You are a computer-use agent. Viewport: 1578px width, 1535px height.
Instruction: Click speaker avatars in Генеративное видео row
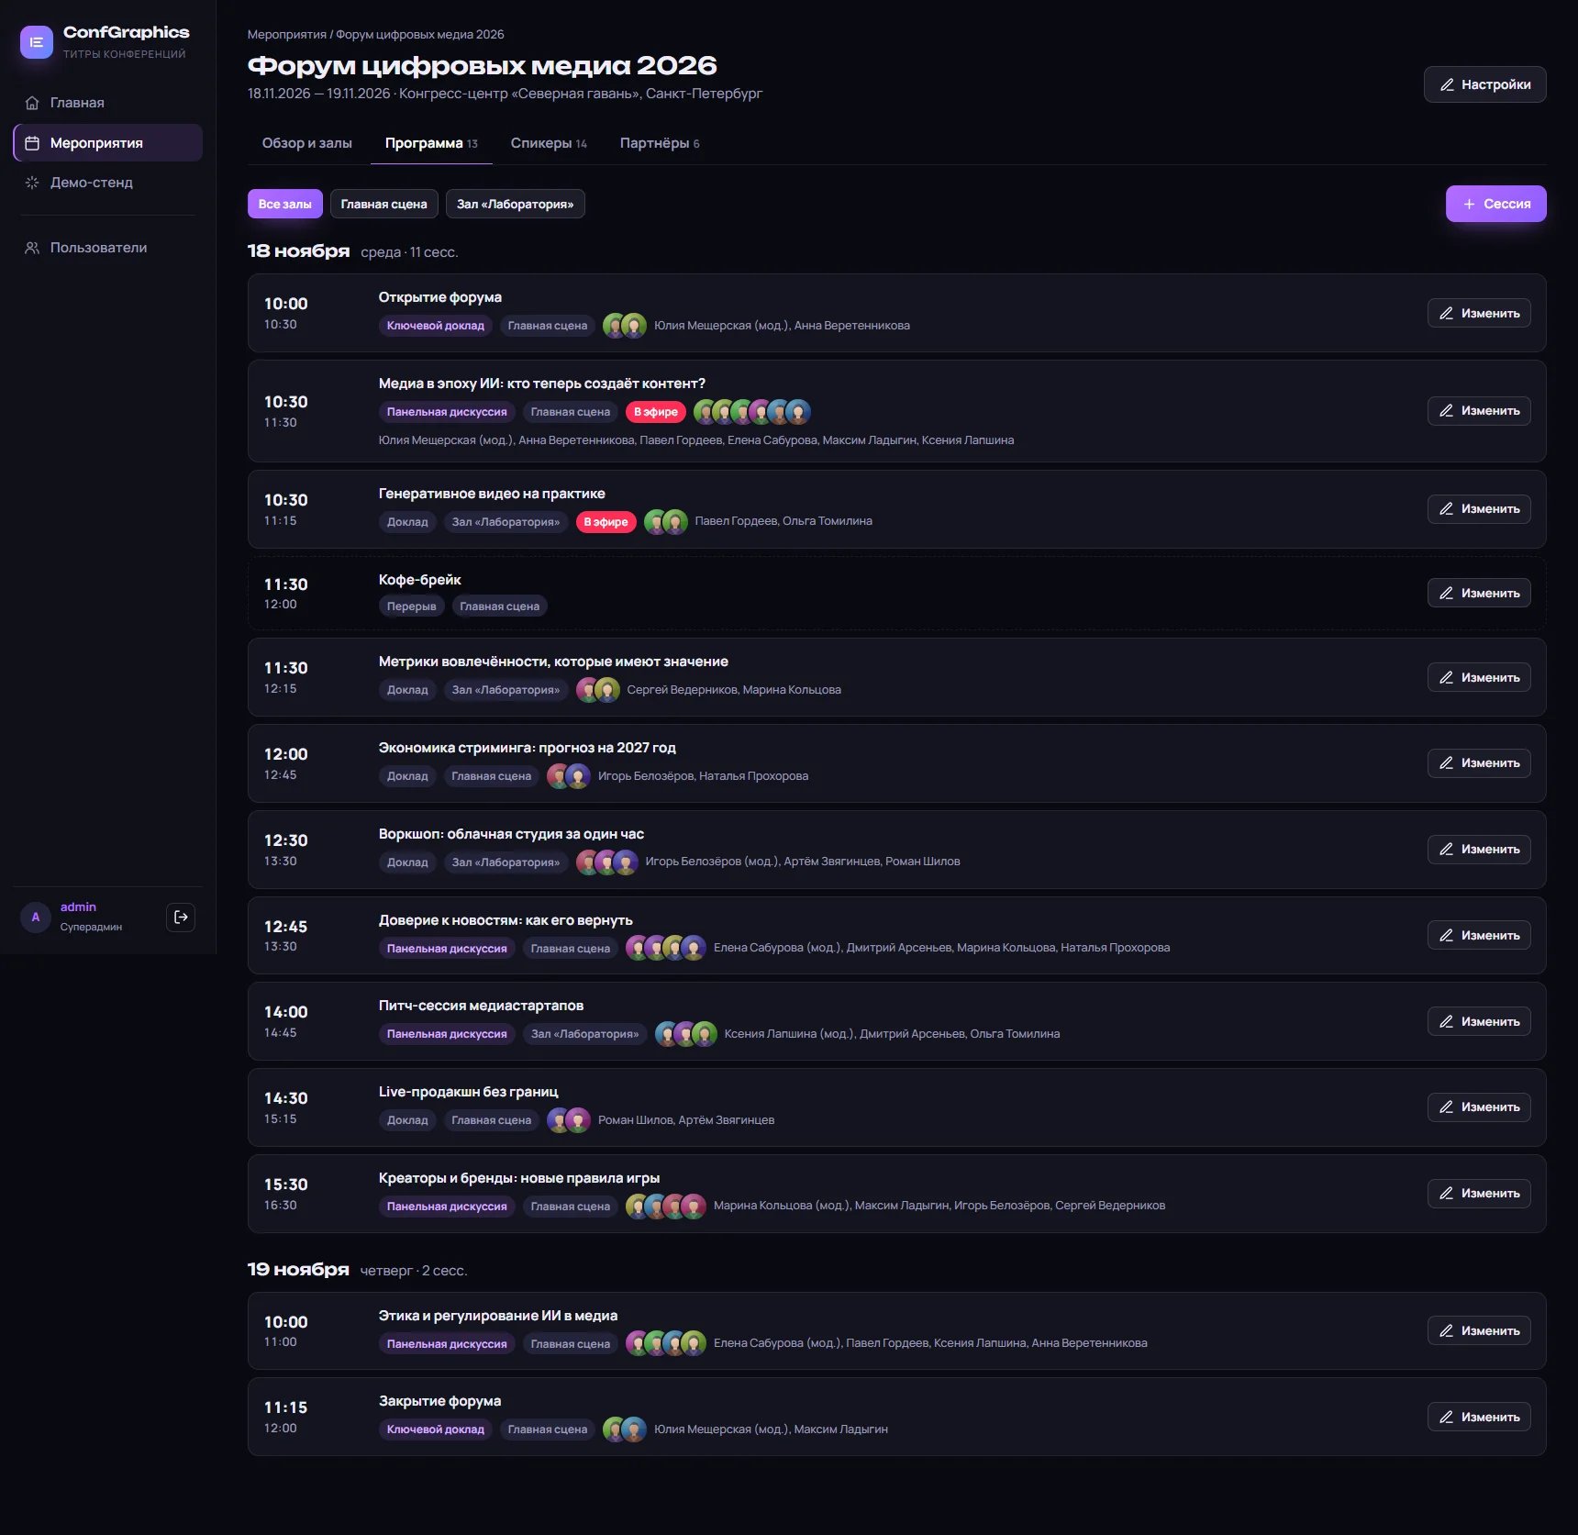(x=666, y=522)
